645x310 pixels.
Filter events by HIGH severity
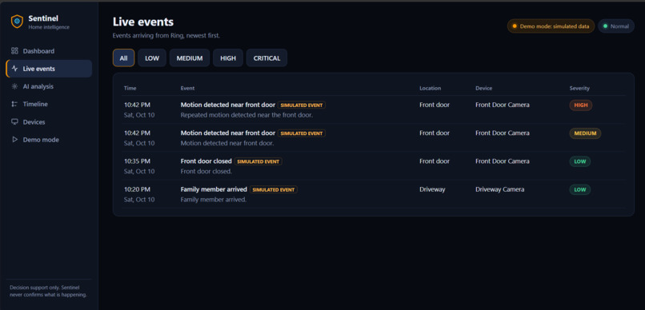[228, 58]
